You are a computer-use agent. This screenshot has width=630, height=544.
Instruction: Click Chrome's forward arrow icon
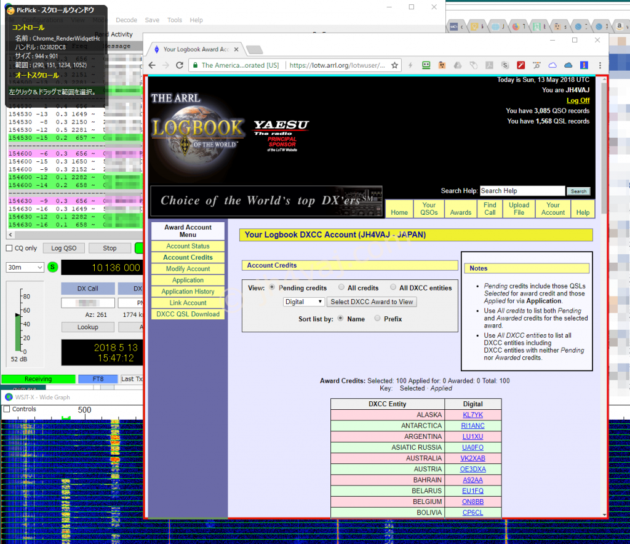coord(165,65)
